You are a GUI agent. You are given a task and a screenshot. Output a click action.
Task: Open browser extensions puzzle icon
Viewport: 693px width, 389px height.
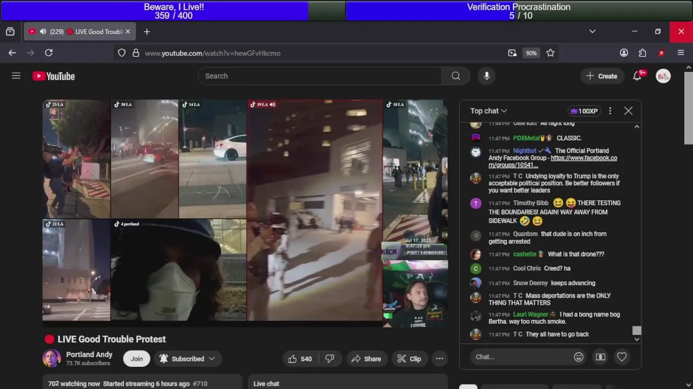coord(643,53)
